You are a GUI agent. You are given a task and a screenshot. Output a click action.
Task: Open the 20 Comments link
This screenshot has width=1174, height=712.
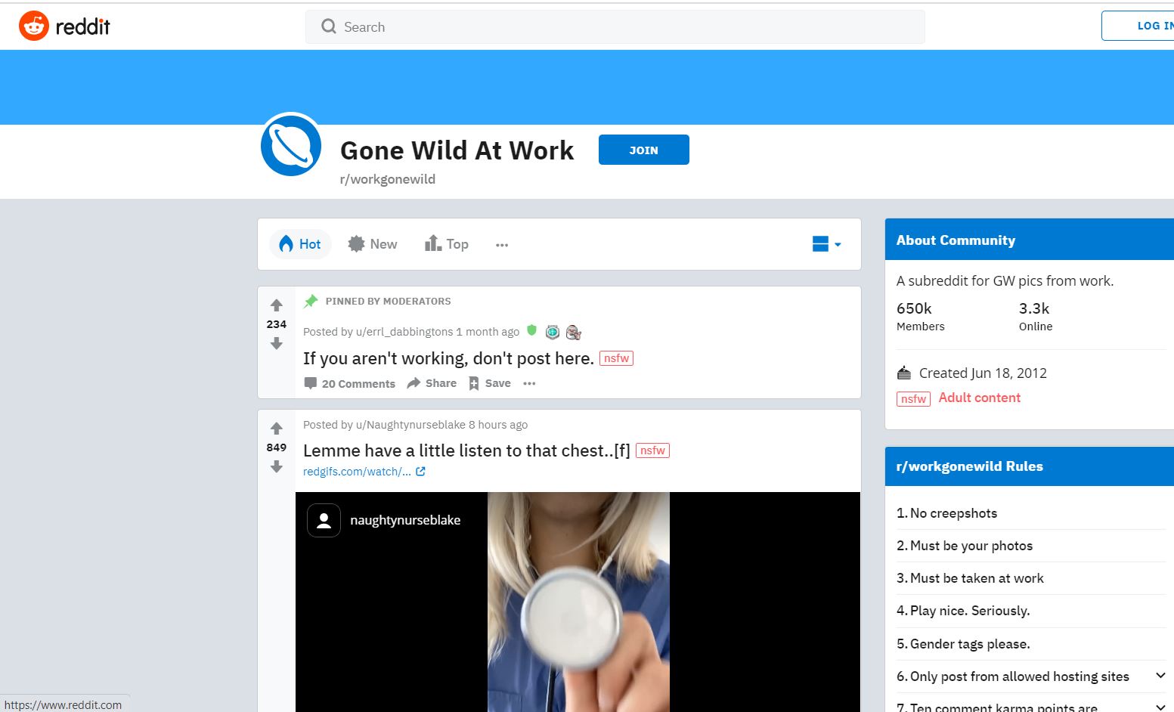(x=349, y=383)
